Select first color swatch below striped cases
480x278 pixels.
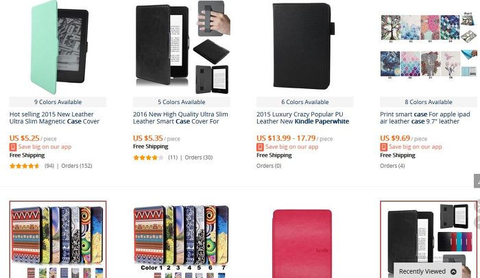point(31,273)
